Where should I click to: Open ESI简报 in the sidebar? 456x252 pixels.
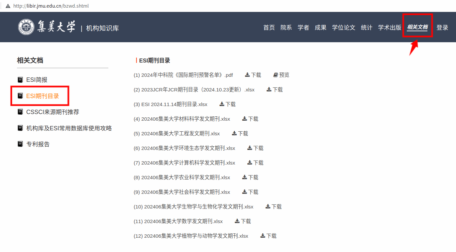(37, 80)
